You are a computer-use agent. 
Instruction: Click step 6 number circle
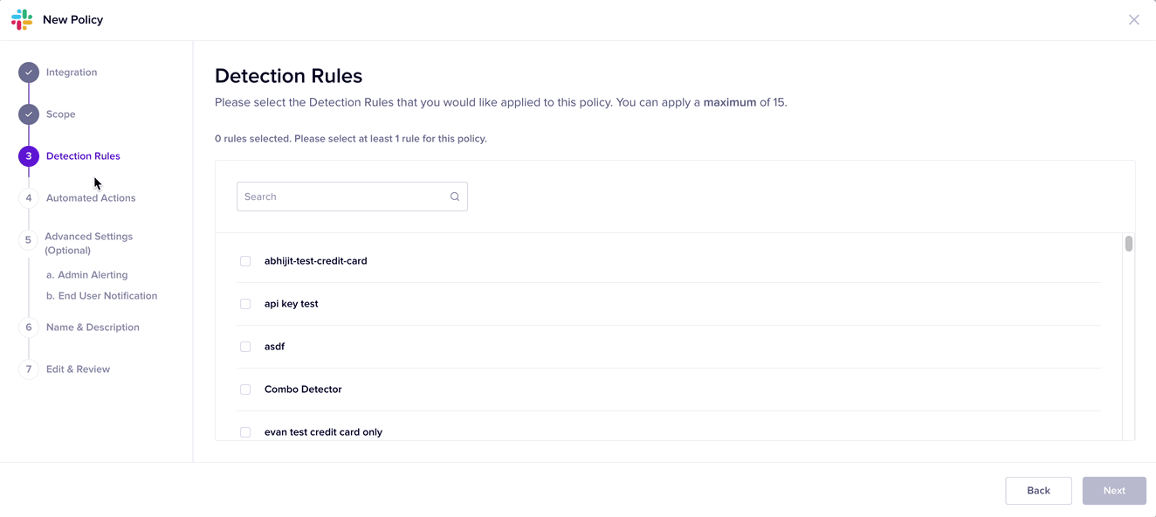coord(29,327)
